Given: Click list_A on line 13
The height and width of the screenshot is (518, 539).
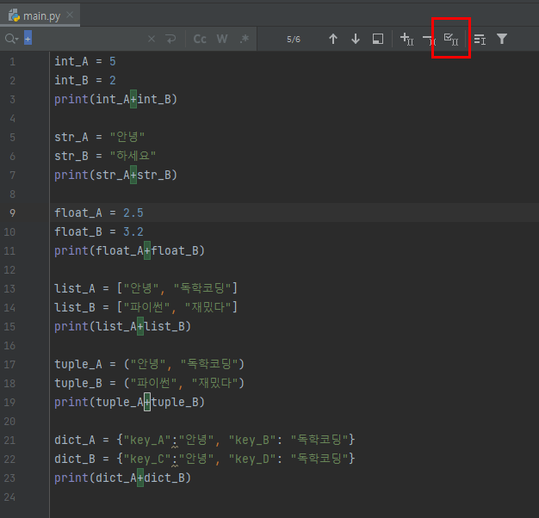Looking at the screenshot, I should coord(75,288).
